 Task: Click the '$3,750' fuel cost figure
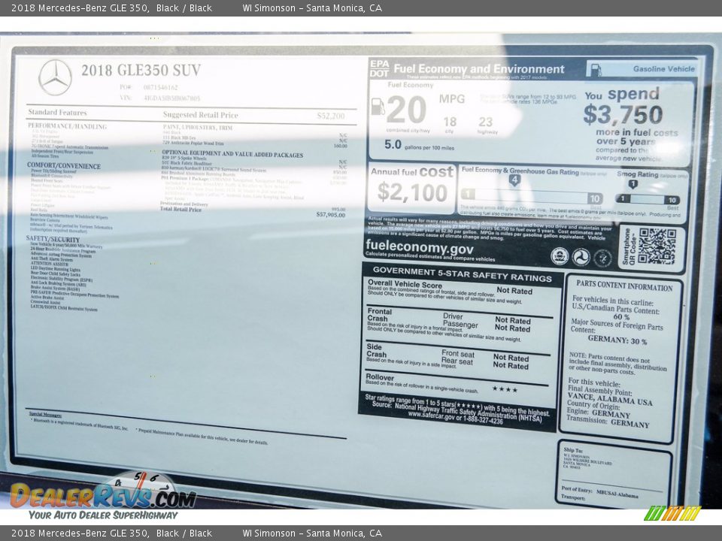(623, 114)
